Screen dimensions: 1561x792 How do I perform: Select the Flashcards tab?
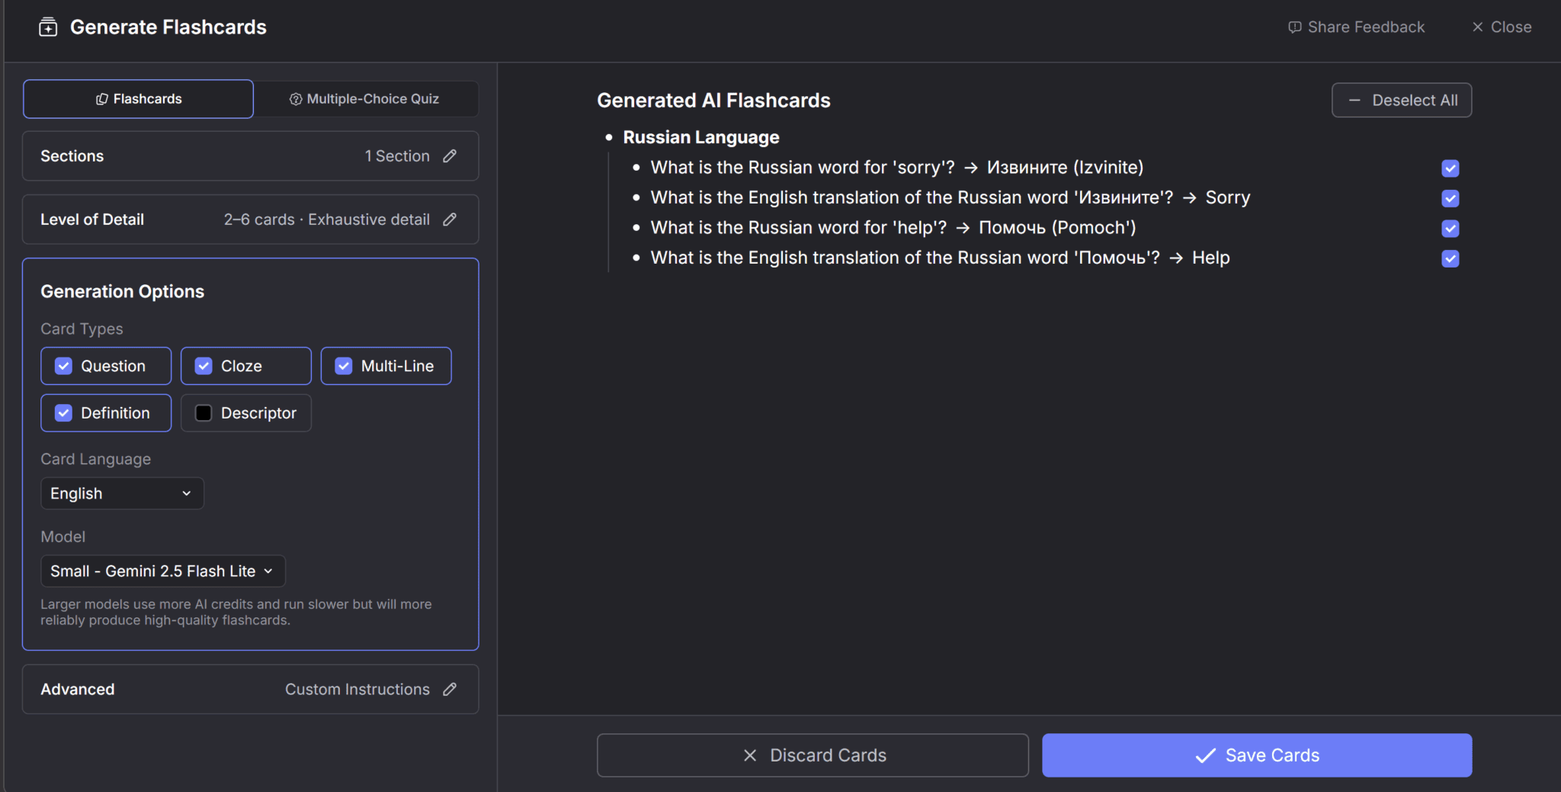138,98
